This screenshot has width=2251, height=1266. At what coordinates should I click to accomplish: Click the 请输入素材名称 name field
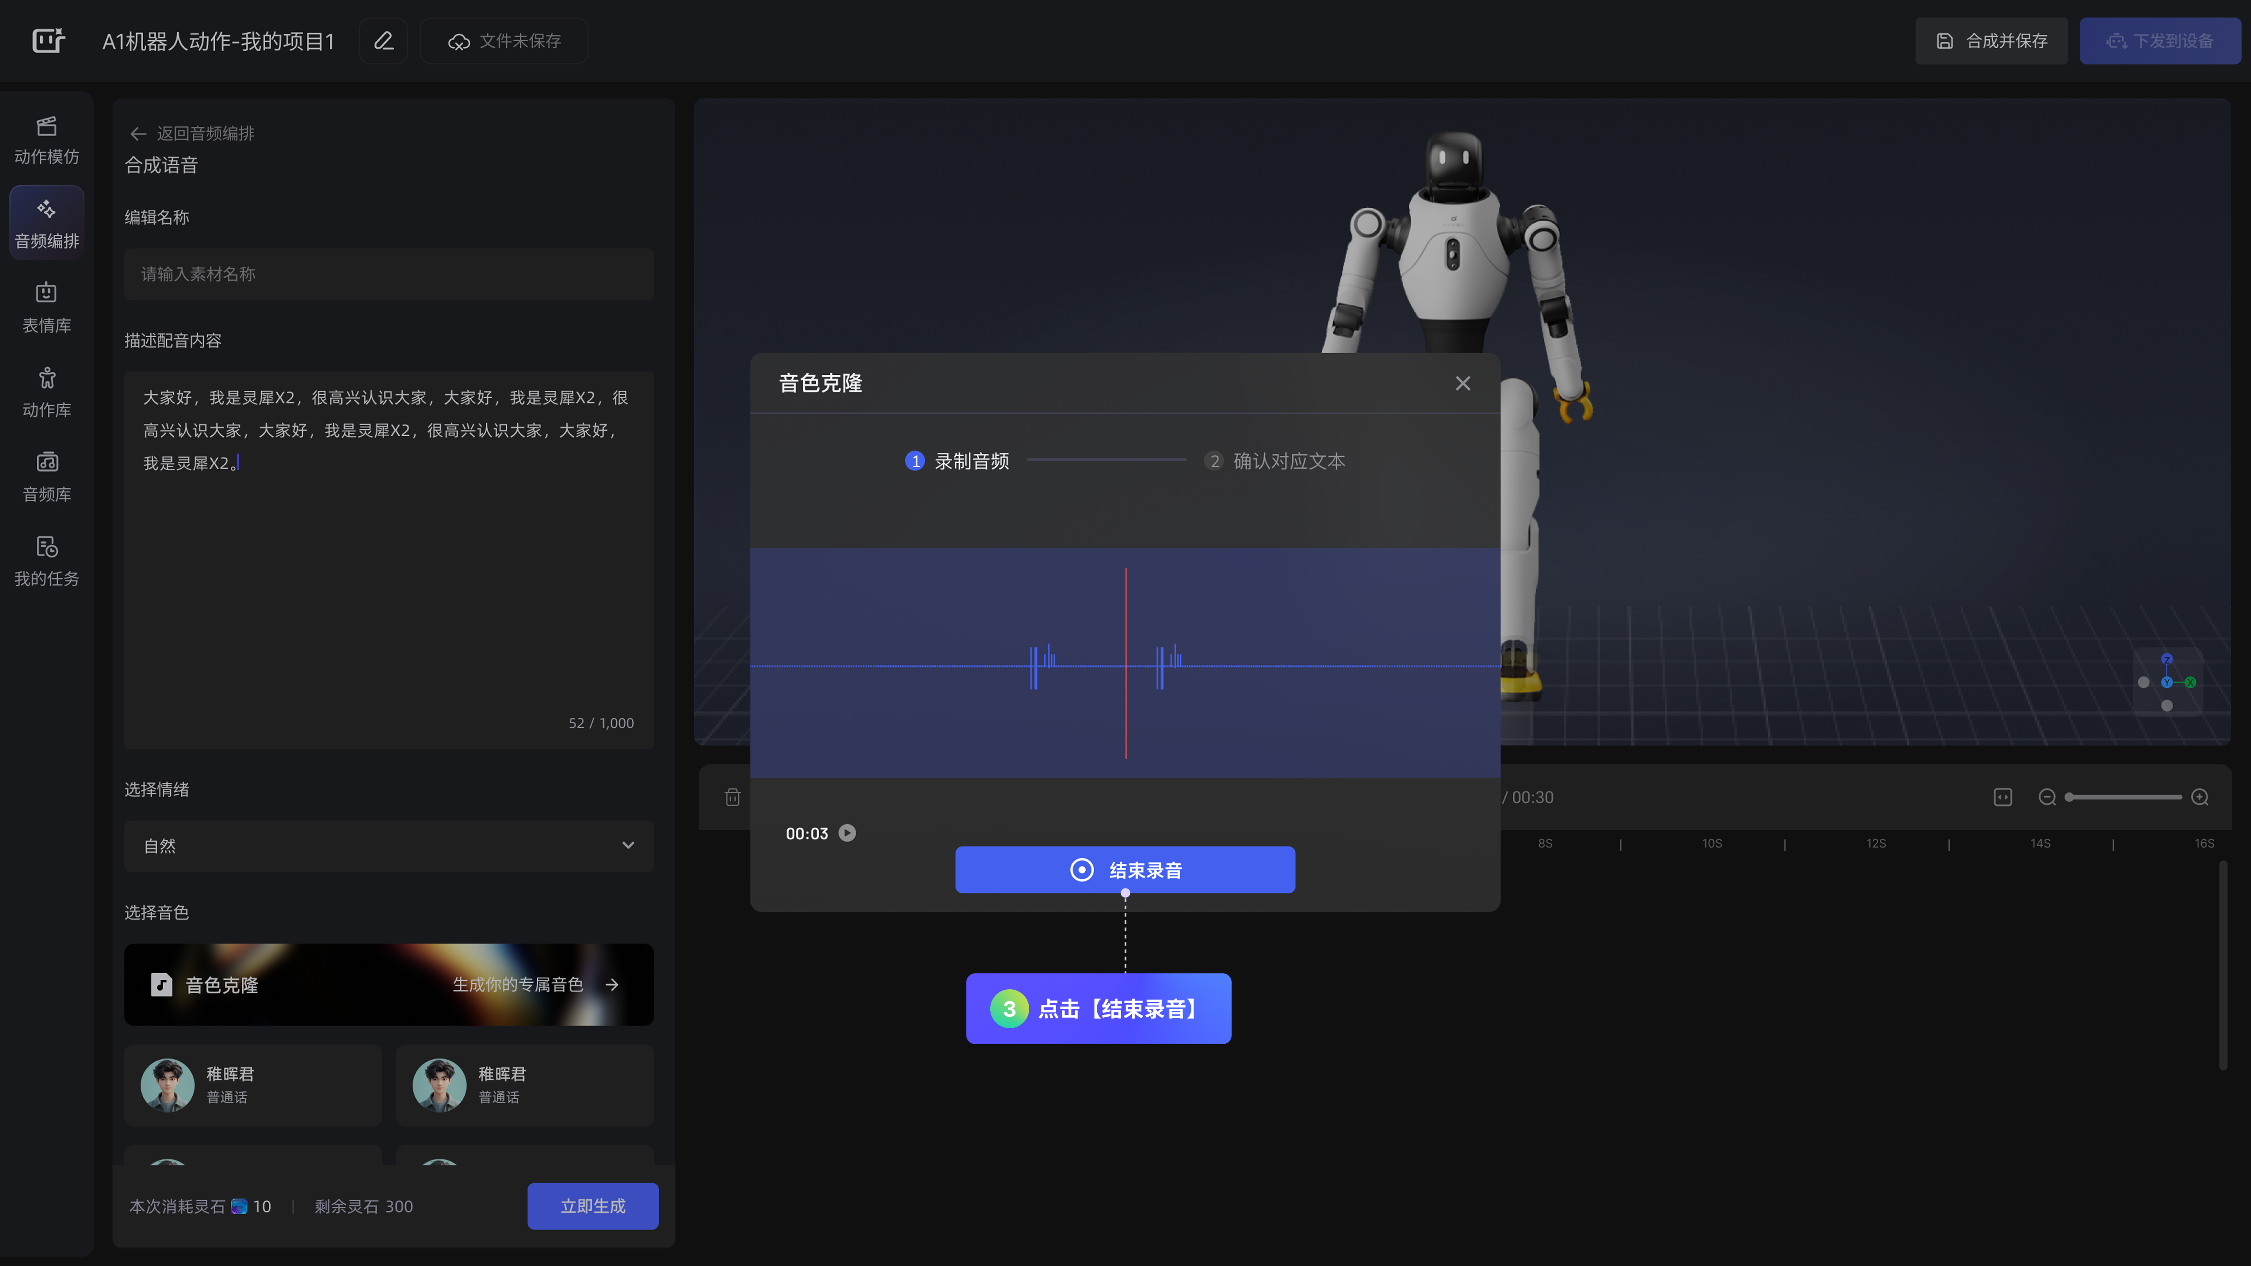[x=389, y=275]
